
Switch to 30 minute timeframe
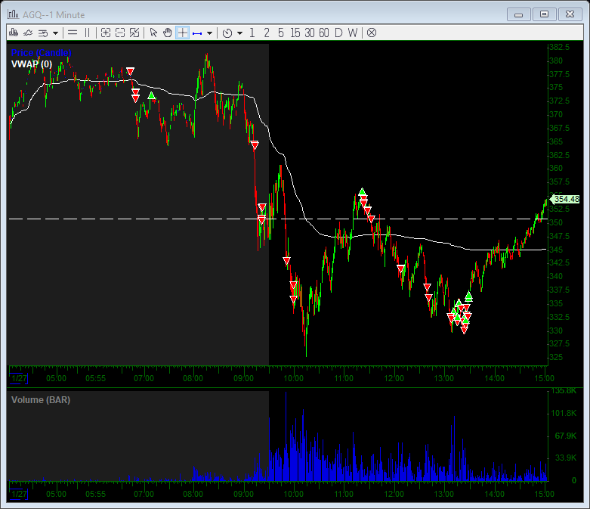point(309,33)
